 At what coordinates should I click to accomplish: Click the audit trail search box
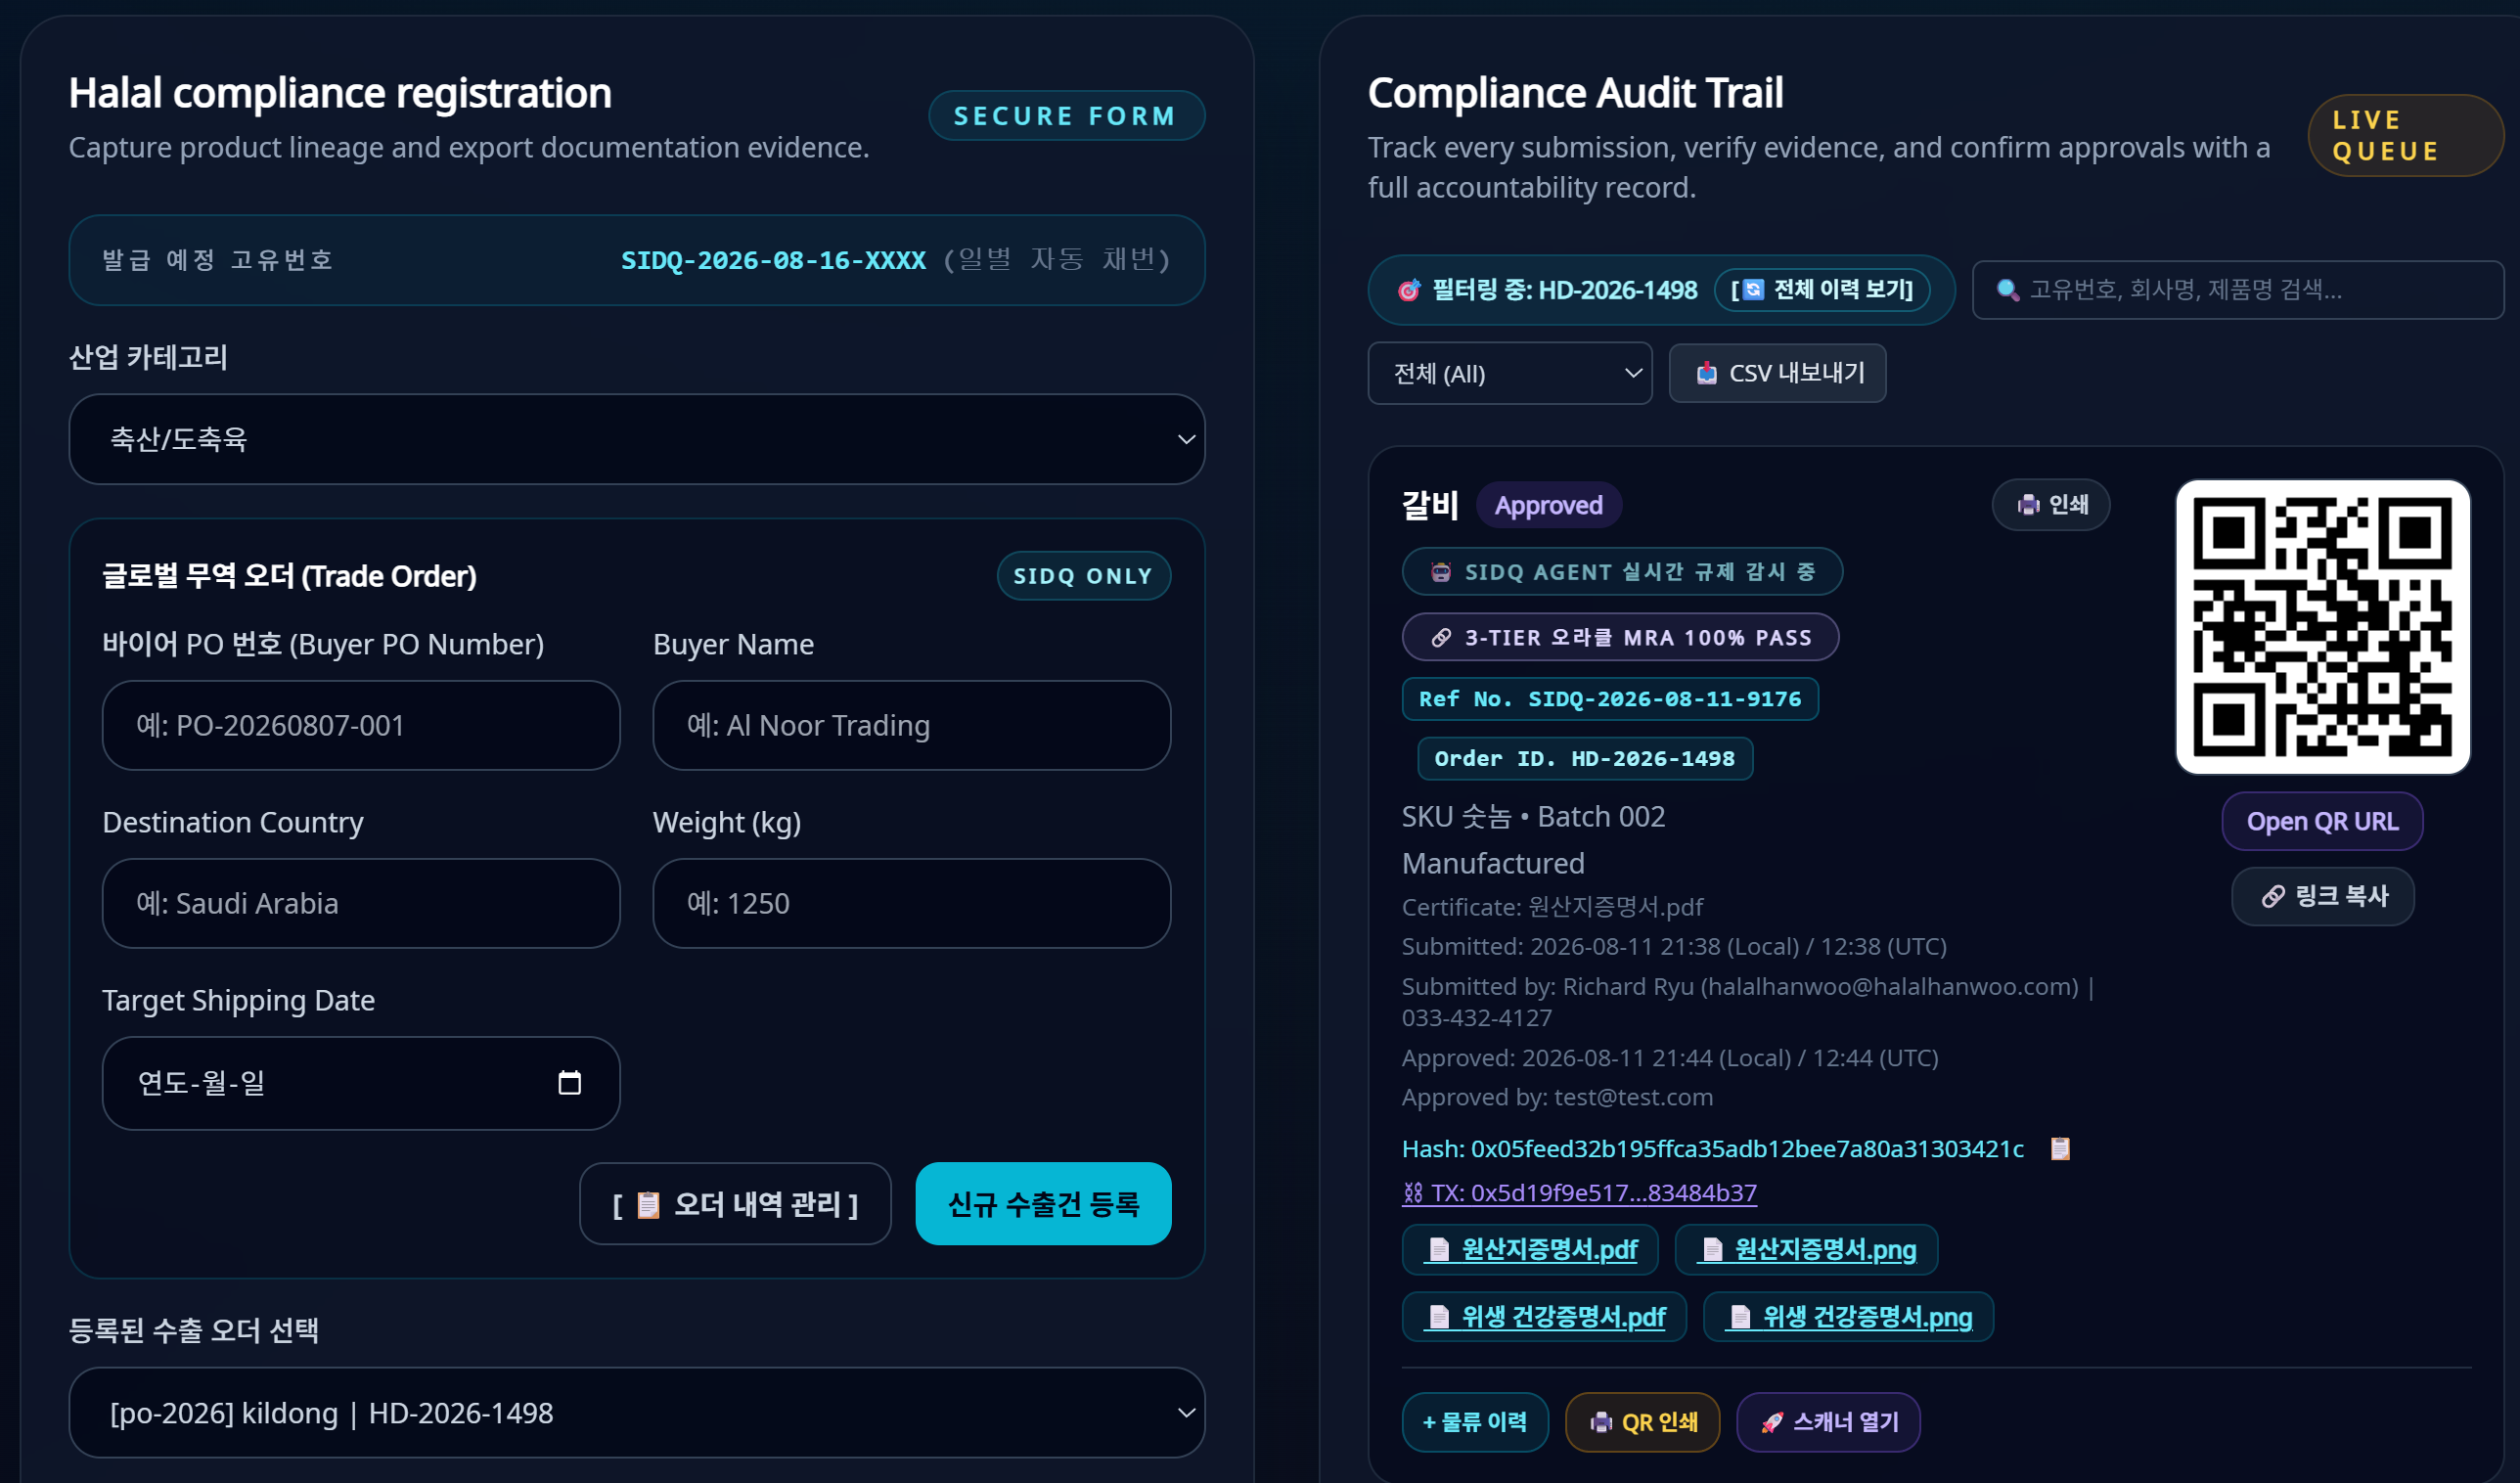tap(2238, 290)
